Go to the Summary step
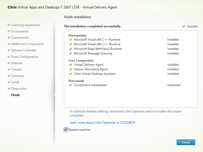This screenshot has height=152, width=203. point(17,76)
